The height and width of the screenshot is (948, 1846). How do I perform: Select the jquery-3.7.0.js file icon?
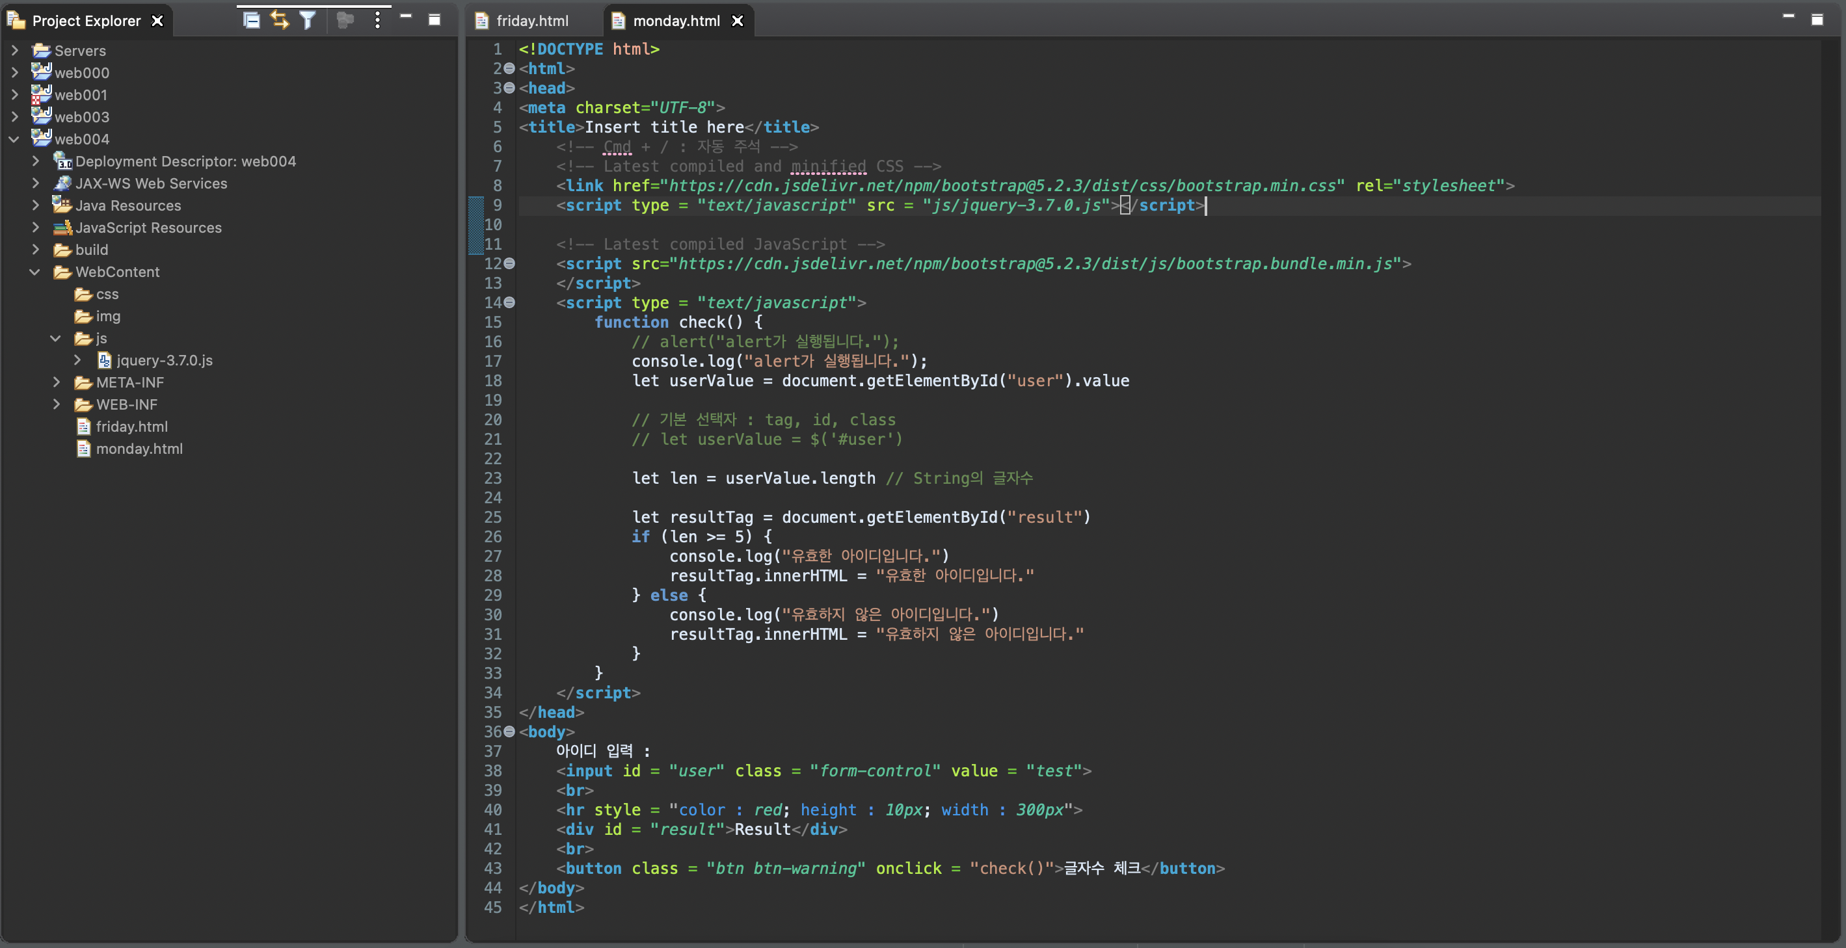(x=105, y=360)
